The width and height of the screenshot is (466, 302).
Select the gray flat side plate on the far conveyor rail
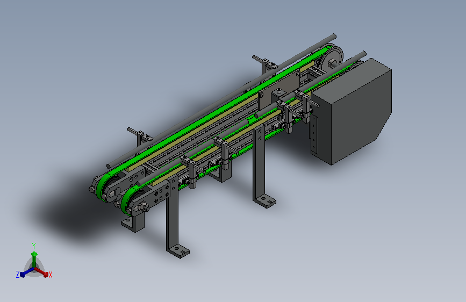point(279,89)
